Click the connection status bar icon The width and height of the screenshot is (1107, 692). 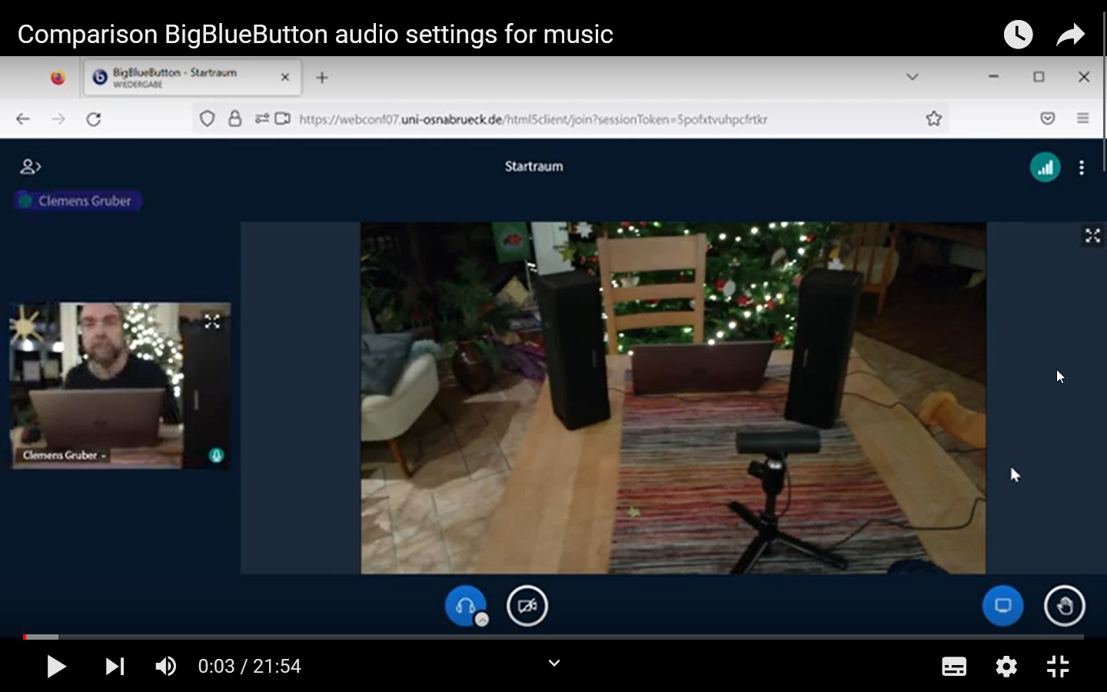pyautogui.click(x=1045, y=167)
